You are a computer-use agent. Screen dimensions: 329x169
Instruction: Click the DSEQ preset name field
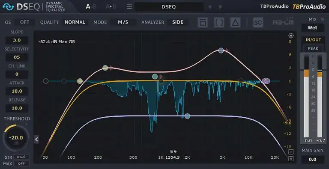click(169, 7)
